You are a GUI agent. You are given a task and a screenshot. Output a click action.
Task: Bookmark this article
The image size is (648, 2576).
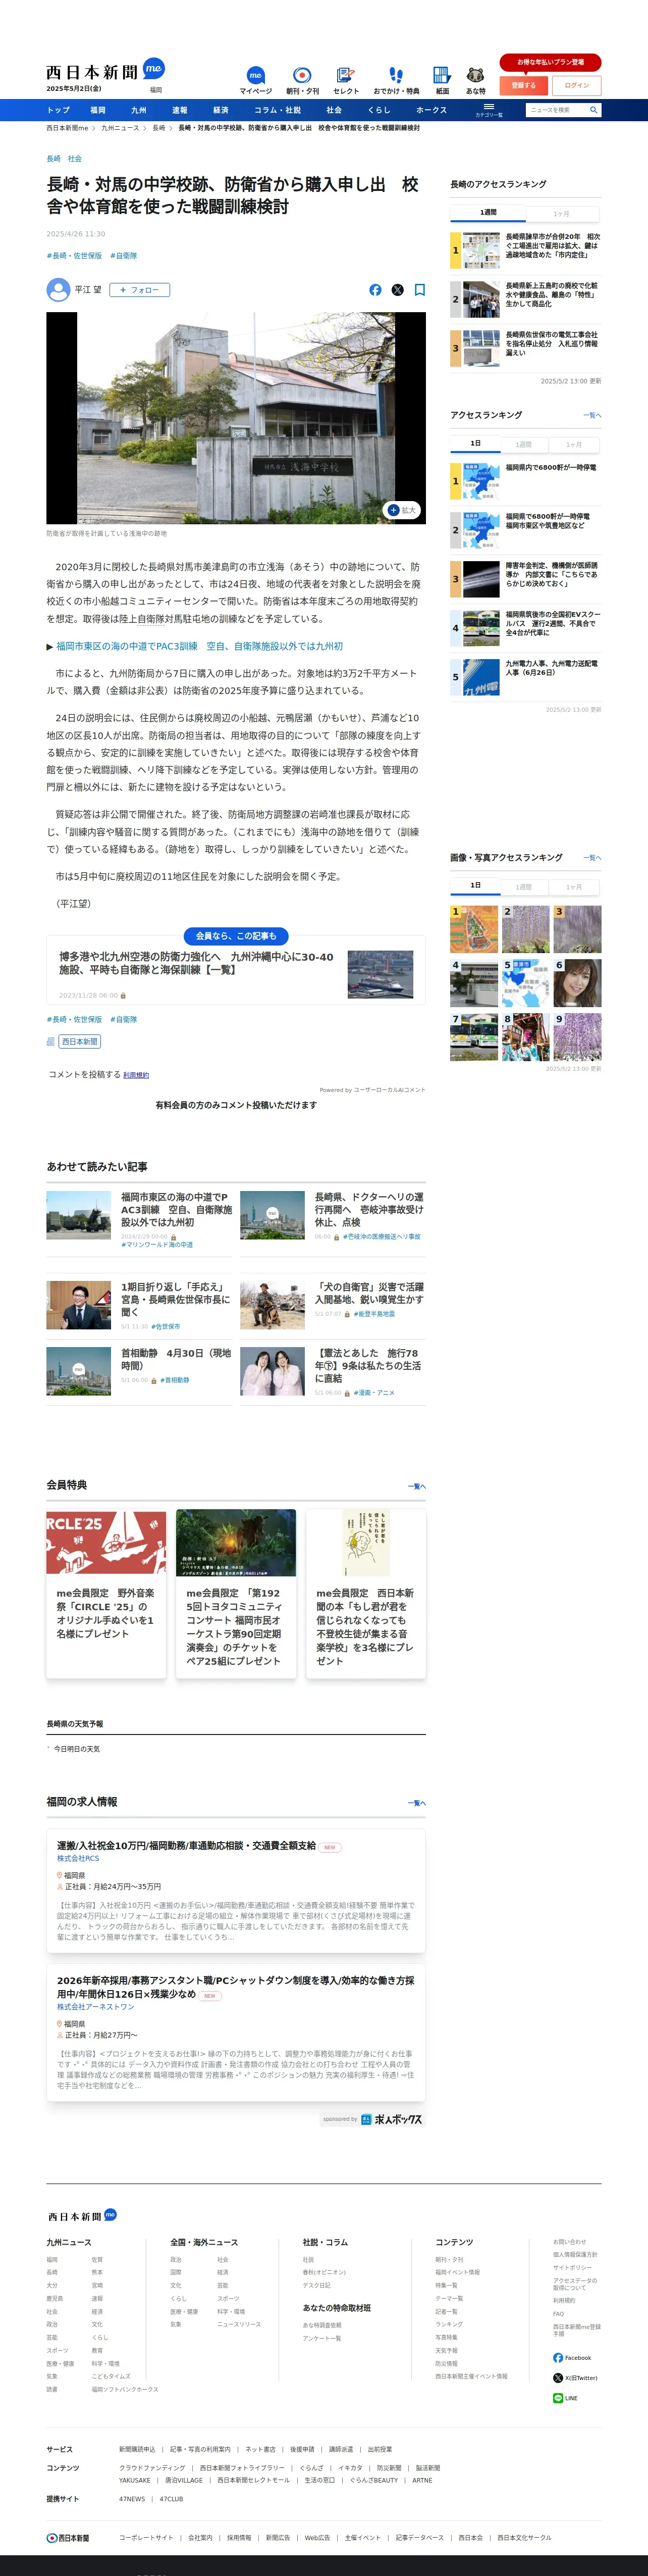[419, 290]
